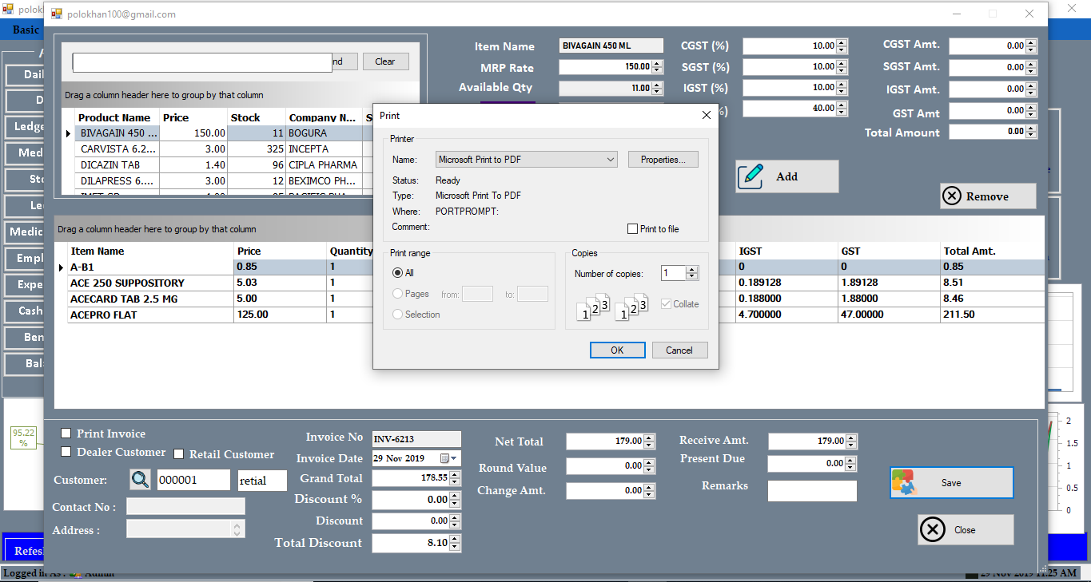Click the Grand Total stepper field
This screenshot has width=1091, height=582.
pyautogui.click(x=416, y=478)
